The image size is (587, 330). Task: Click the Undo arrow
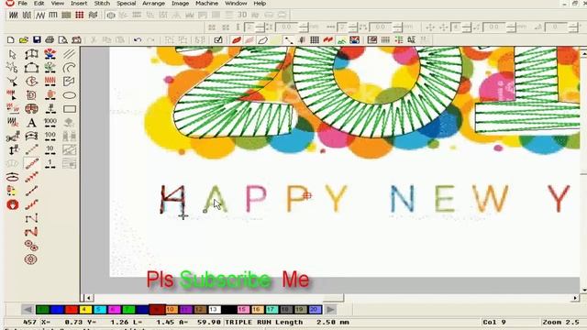point(138,39)
